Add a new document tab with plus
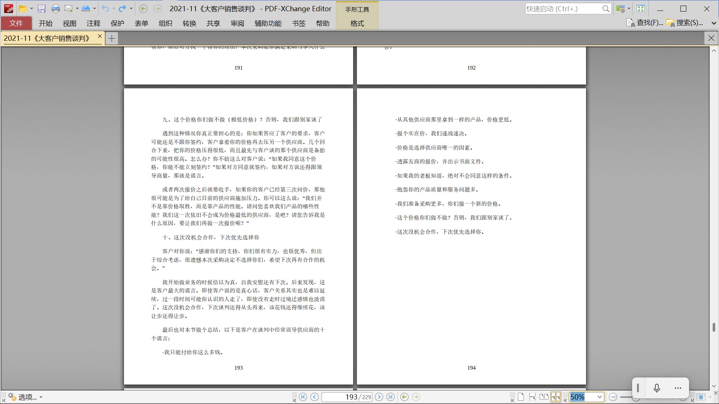Image resolution: width=719 pixels, height=404 pixels. (112, 38)
